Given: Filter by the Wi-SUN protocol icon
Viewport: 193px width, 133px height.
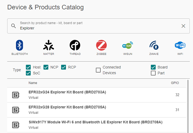Looking at the screenshot, I should (x=128, y=45).
